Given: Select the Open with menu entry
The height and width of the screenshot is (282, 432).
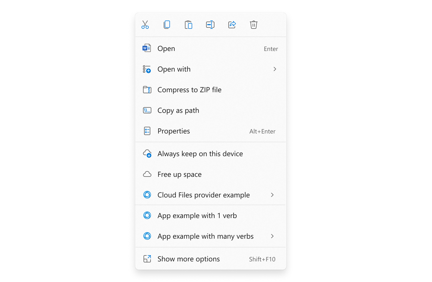Looking at the screenshot, I should pos(211,69).
